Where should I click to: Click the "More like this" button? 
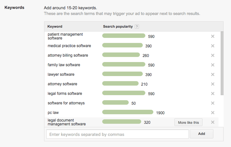(x=188, y=122)
